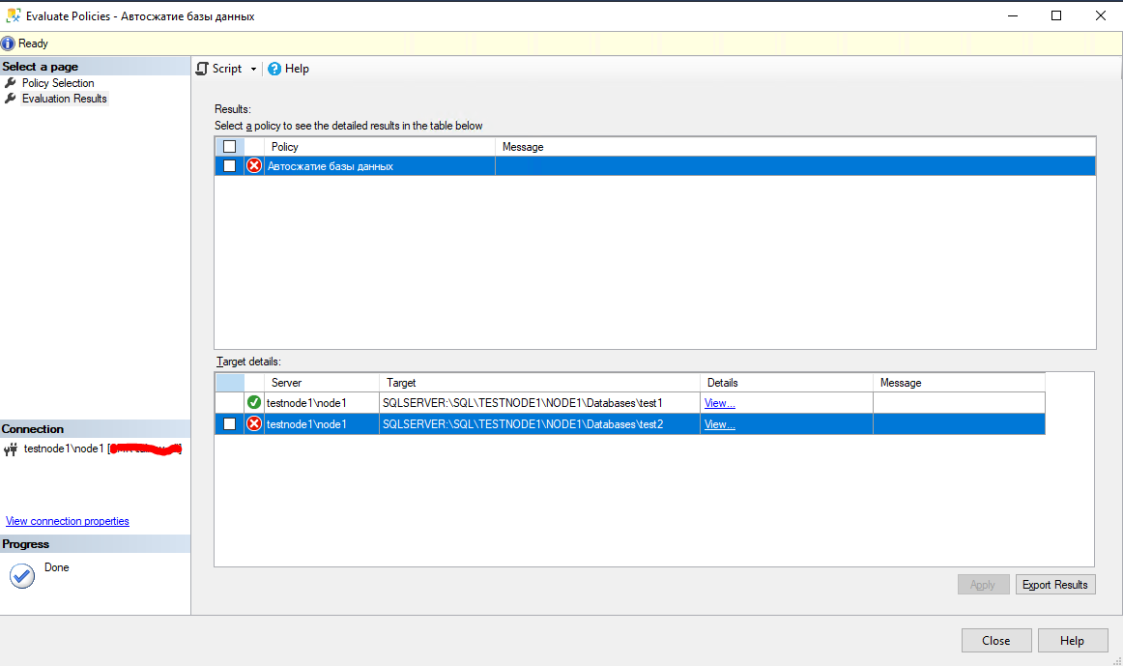Click the Close button at bottom
The width and height of the screenshot is (1123, 666).
pos(996,640)
